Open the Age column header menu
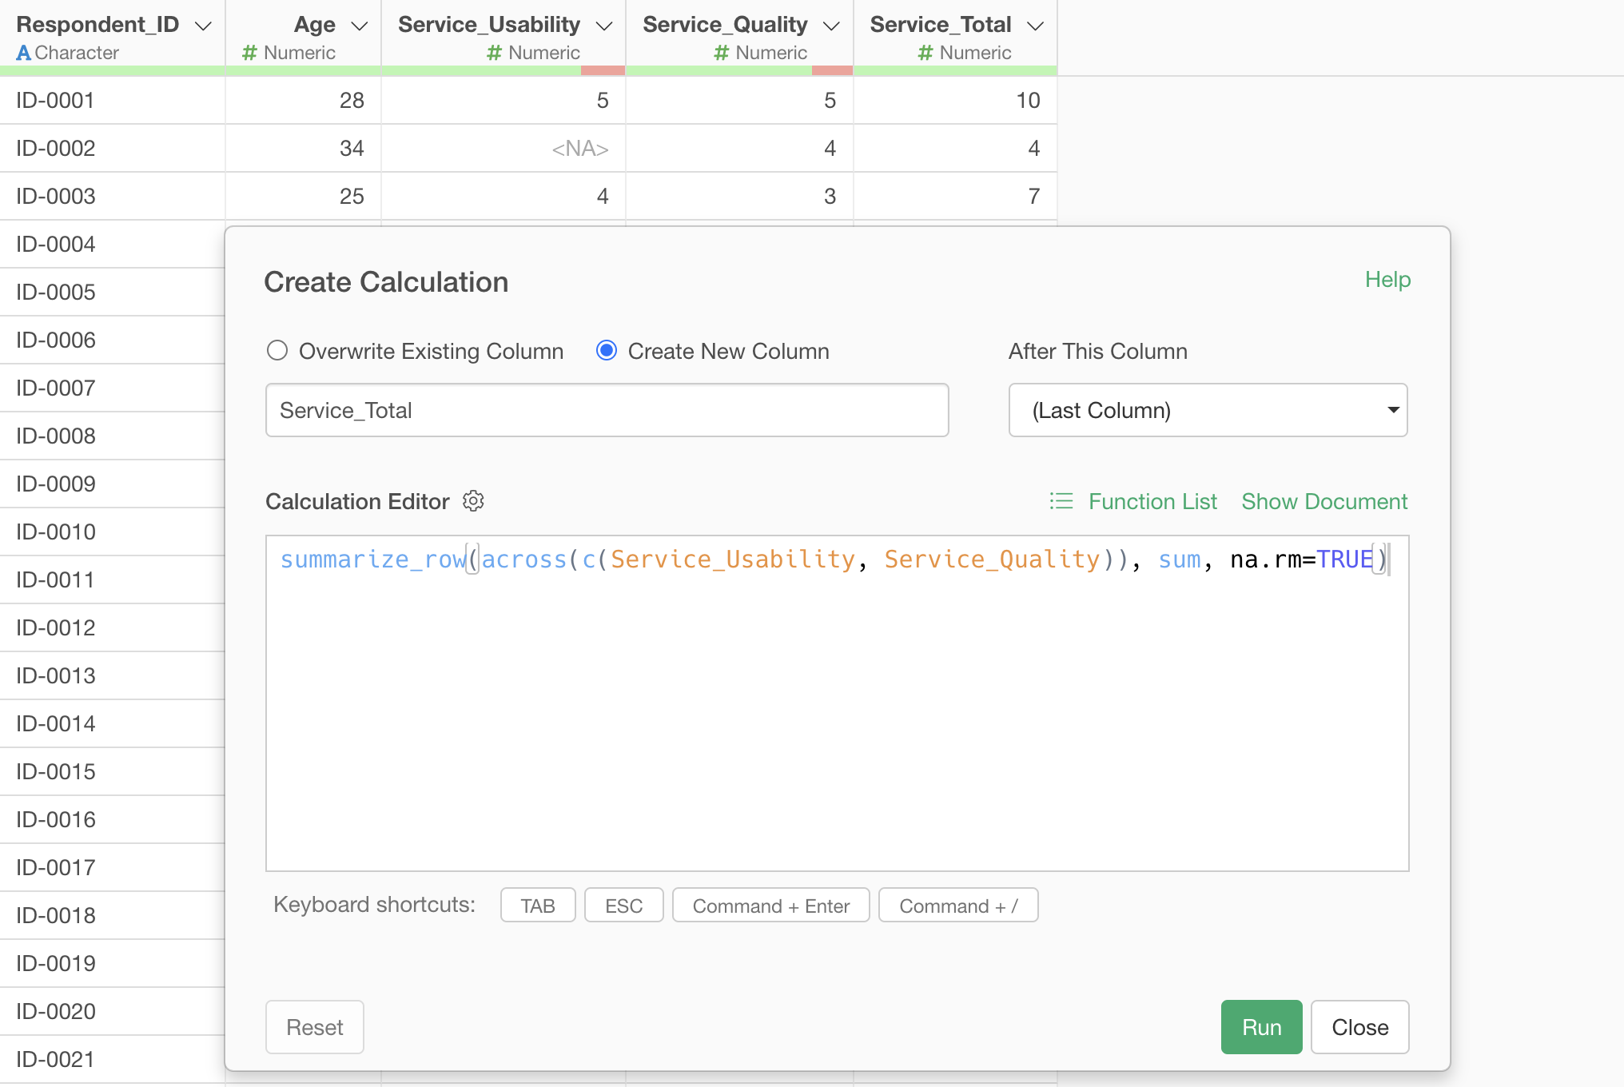The image size is (1624, 1087). click(x=360, y=26)
